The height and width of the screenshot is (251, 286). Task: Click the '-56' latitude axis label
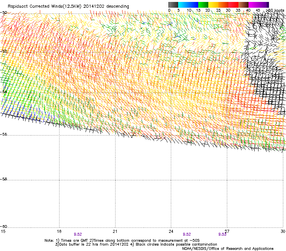click(x=3, y=134)
